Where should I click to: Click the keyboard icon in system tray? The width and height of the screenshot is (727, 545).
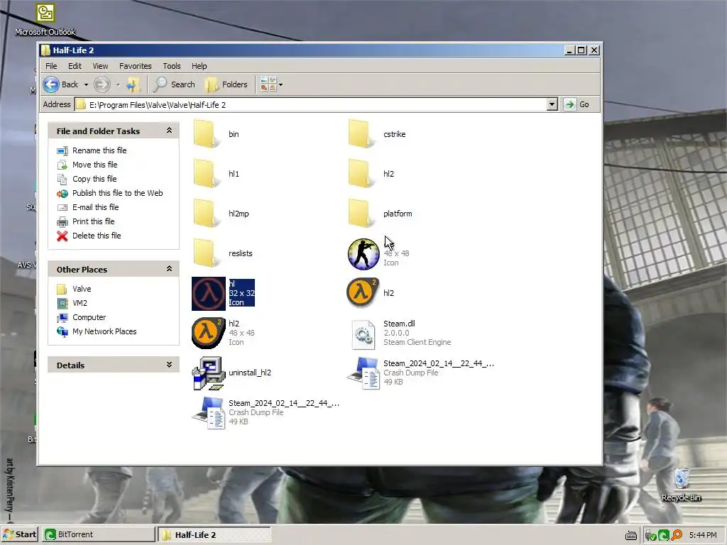click(x=631, y=535)
